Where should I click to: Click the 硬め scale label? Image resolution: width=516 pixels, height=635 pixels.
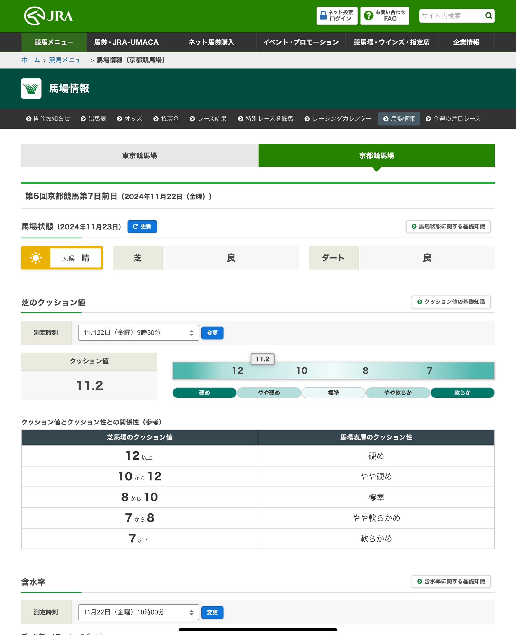coord(204,393)
